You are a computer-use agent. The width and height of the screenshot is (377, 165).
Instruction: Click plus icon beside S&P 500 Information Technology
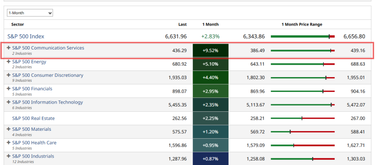pos(9,102)
